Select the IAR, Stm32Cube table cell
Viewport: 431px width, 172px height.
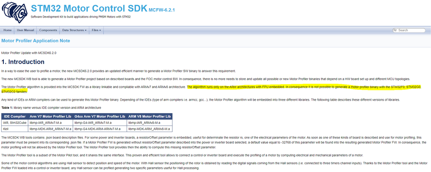tap(15, 123)
